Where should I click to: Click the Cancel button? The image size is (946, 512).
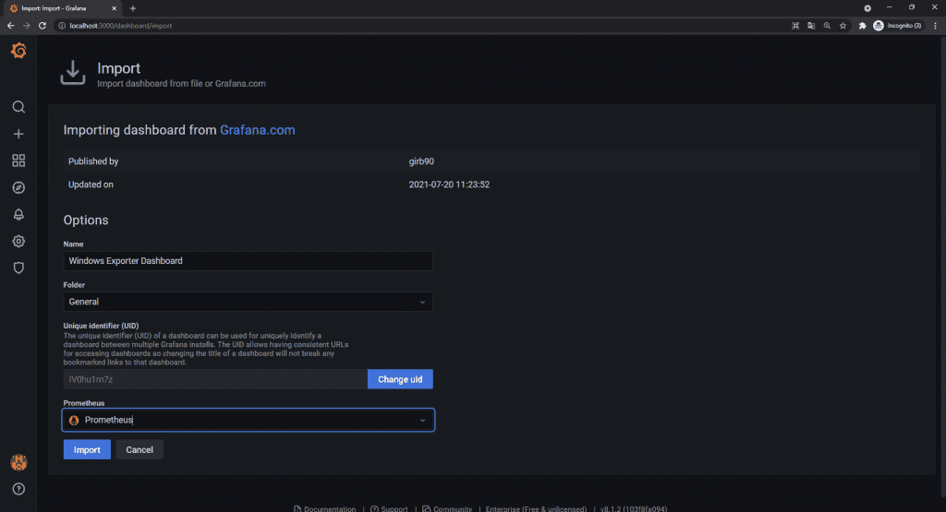139,449
